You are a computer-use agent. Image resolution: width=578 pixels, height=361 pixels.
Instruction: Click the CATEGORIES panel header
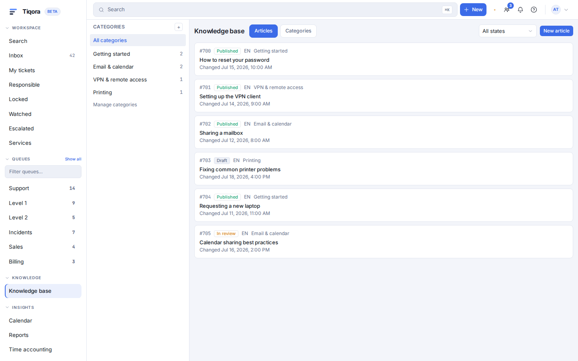(109, 27)
